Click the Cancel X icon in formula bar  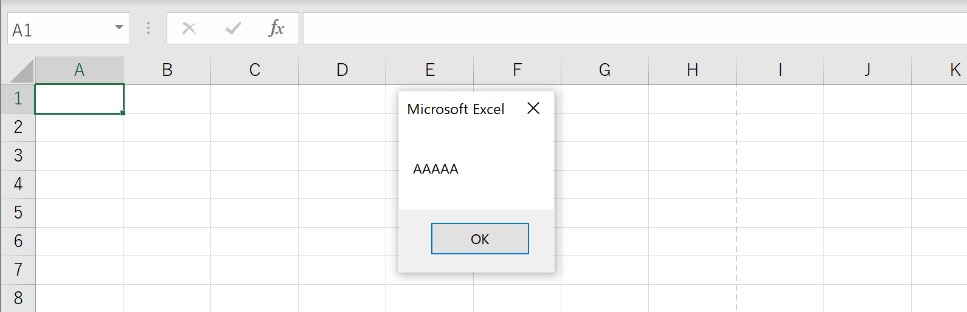pos(189,28)
